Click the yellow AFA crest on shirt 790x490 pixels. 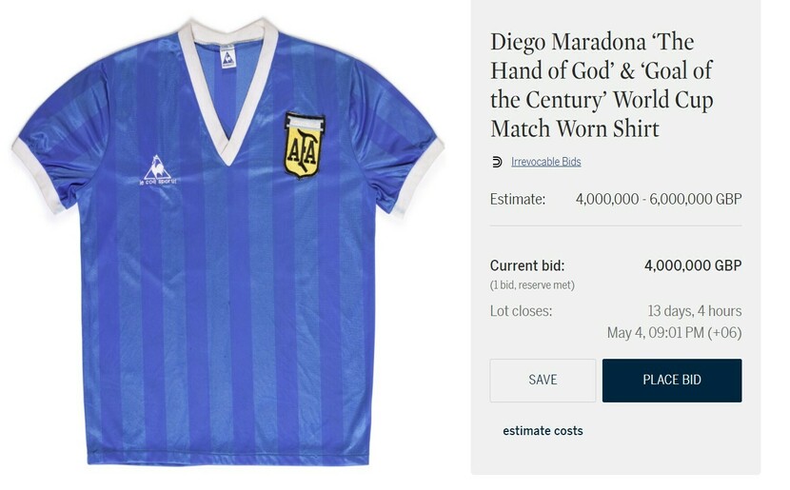point(304,145)
